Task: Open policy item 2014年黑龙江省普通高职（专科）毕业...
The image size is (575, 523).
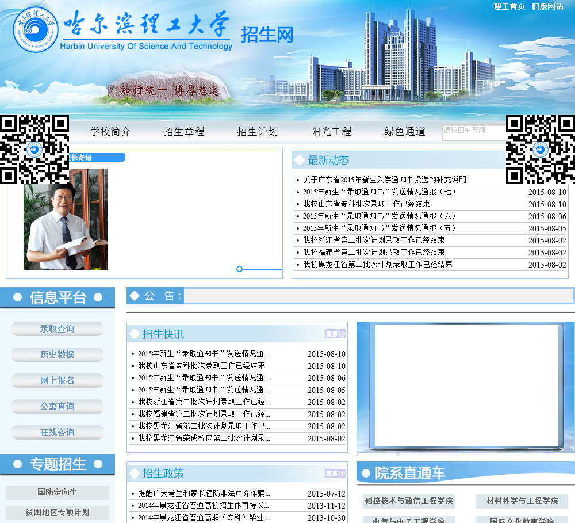Action: pyautogui.click(x=204, y=517)
